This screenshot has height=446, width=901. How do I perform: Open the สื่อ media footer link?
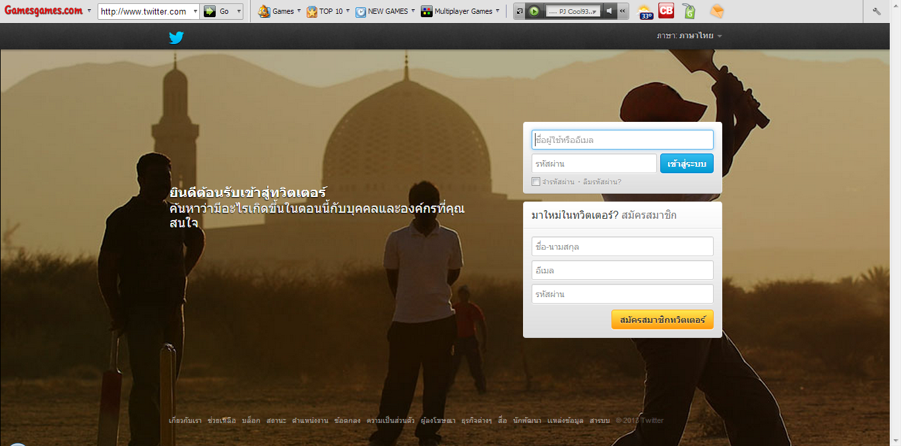pos(503,420)
